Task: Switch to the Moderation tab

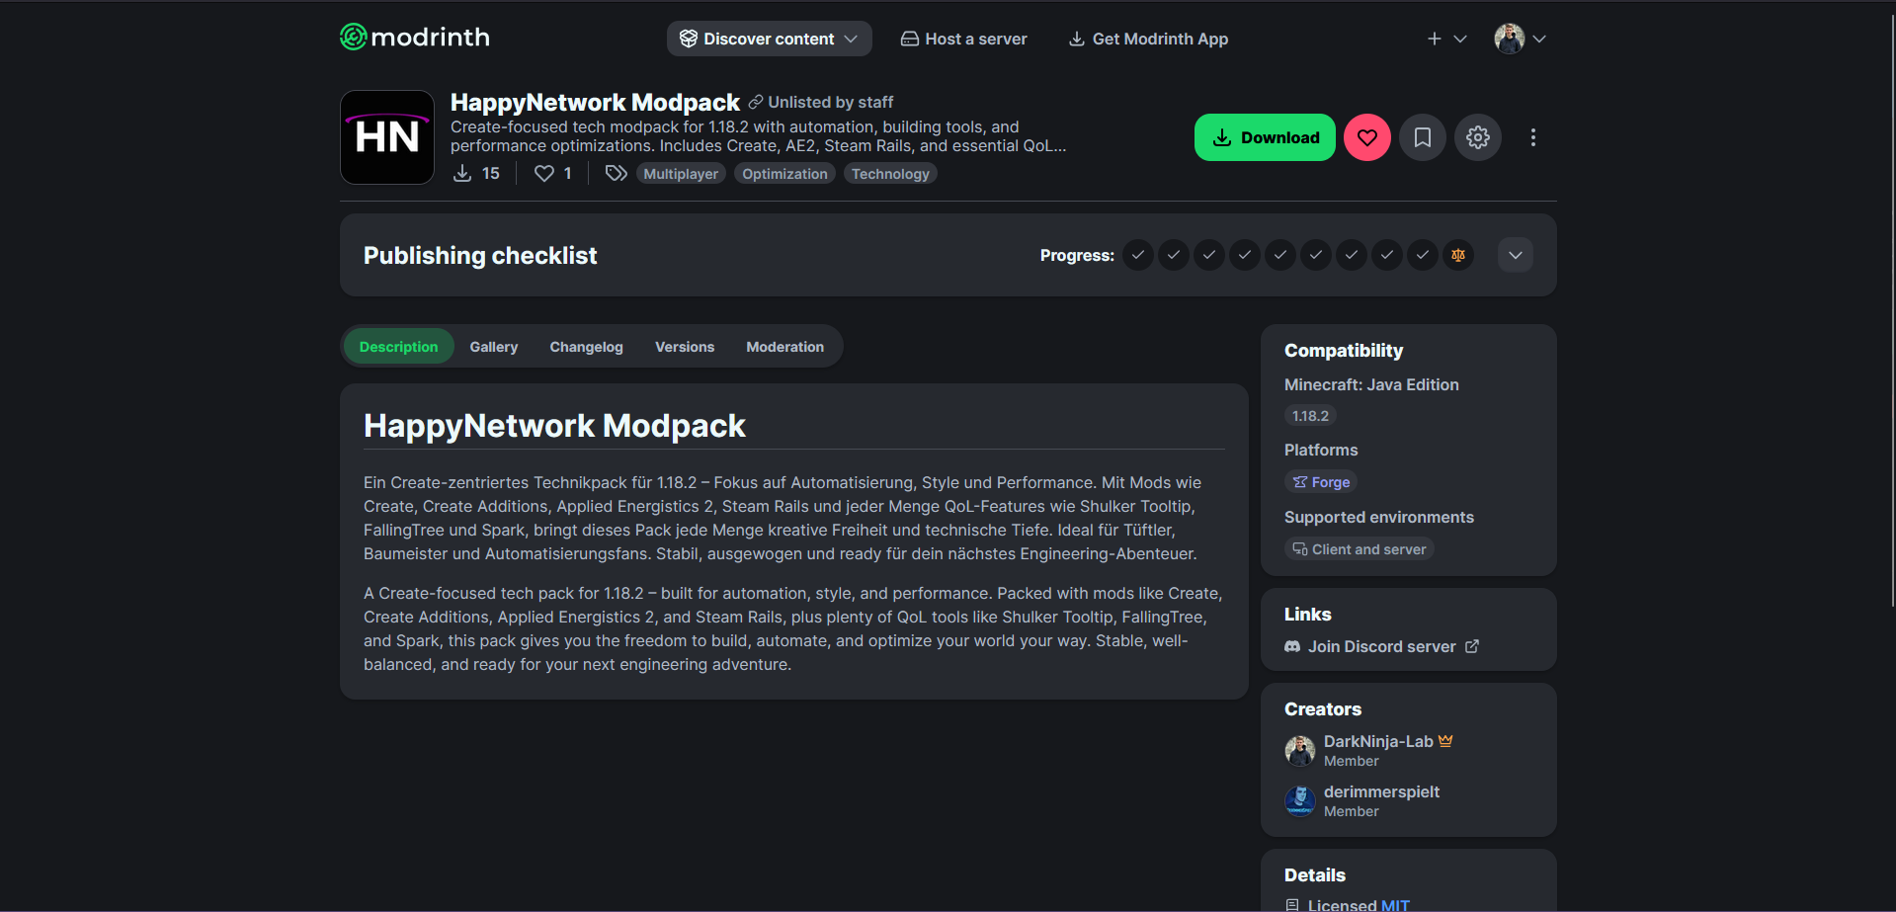Action: pyautogui.click(x=785, y=347)
